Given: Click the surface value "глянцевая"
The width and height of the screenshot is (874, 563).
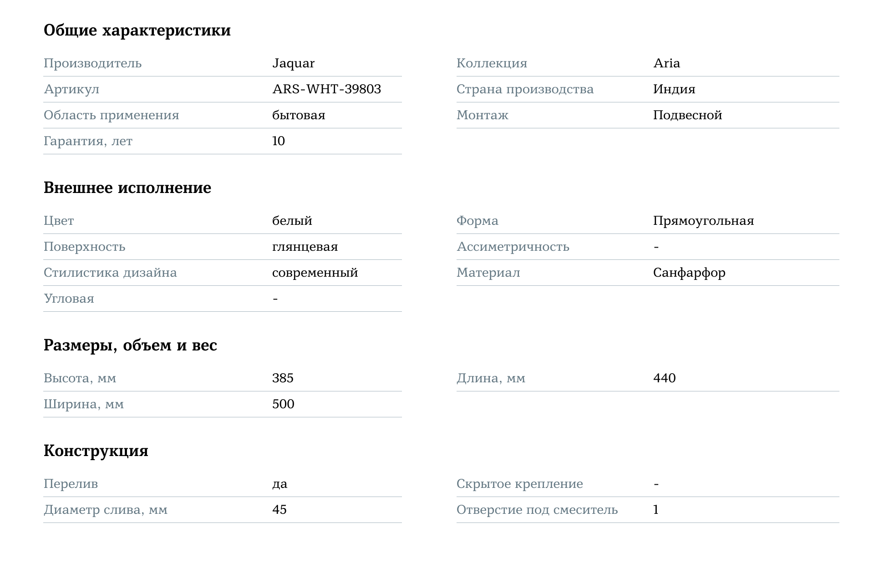Looking at the screenshot, I should (305, 247).
